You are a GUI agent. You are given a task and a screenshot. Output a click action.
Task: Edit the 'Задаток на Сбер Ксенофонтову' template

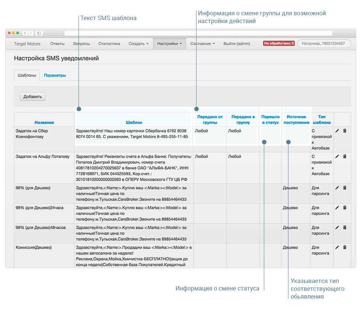pos(337,131)
